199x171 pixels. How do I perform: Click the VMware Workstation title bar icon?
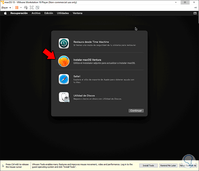(2, 2)
